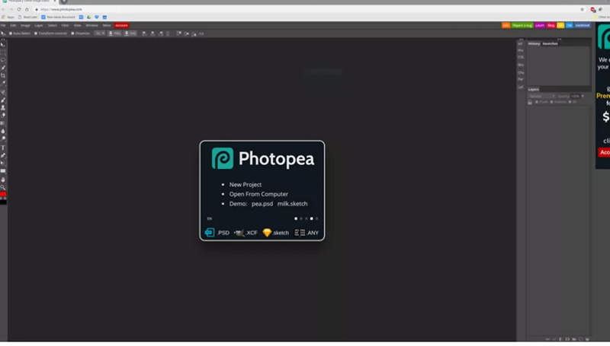
Task: Expand the collapsed Brush panel
Action: (x=521, y=65)
